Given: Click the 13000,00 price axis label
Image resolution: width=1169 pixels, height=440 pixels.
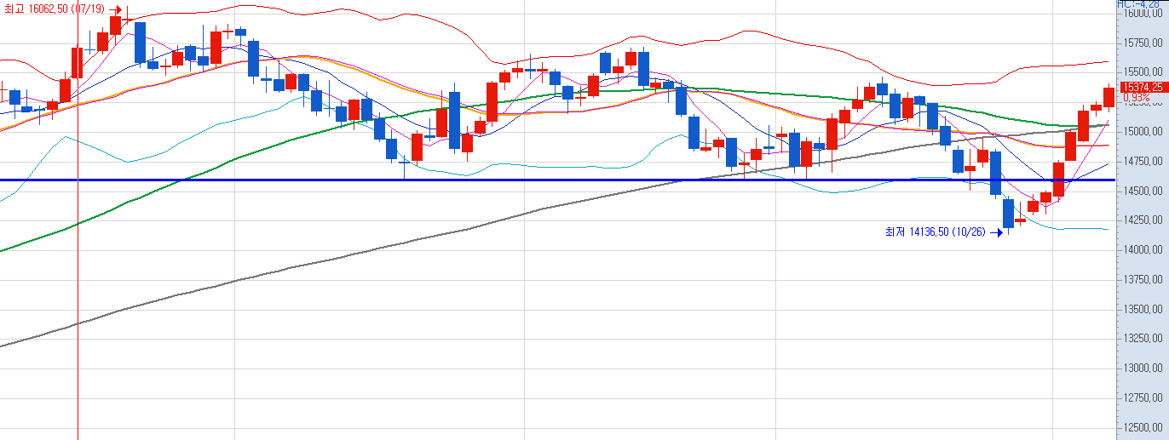Looking at the screenshot, I should tap(1143, 369).
